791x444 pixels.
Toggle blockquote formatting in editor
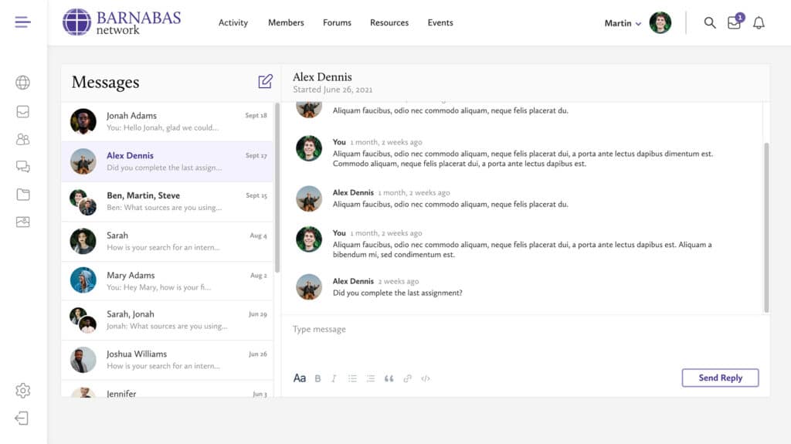pos(389,378)
